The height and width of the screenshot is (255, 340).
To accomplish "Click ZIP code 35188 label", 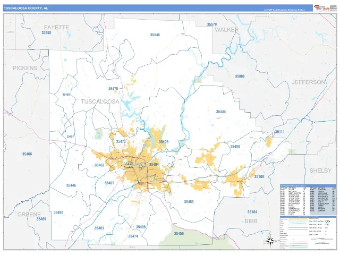I will 259,176.
